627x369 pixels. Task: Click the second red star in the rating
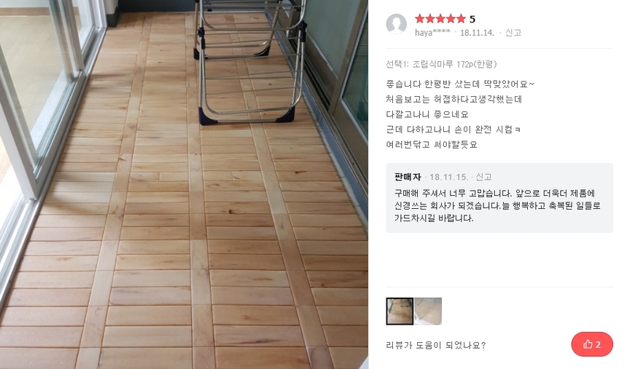point(430,18)
